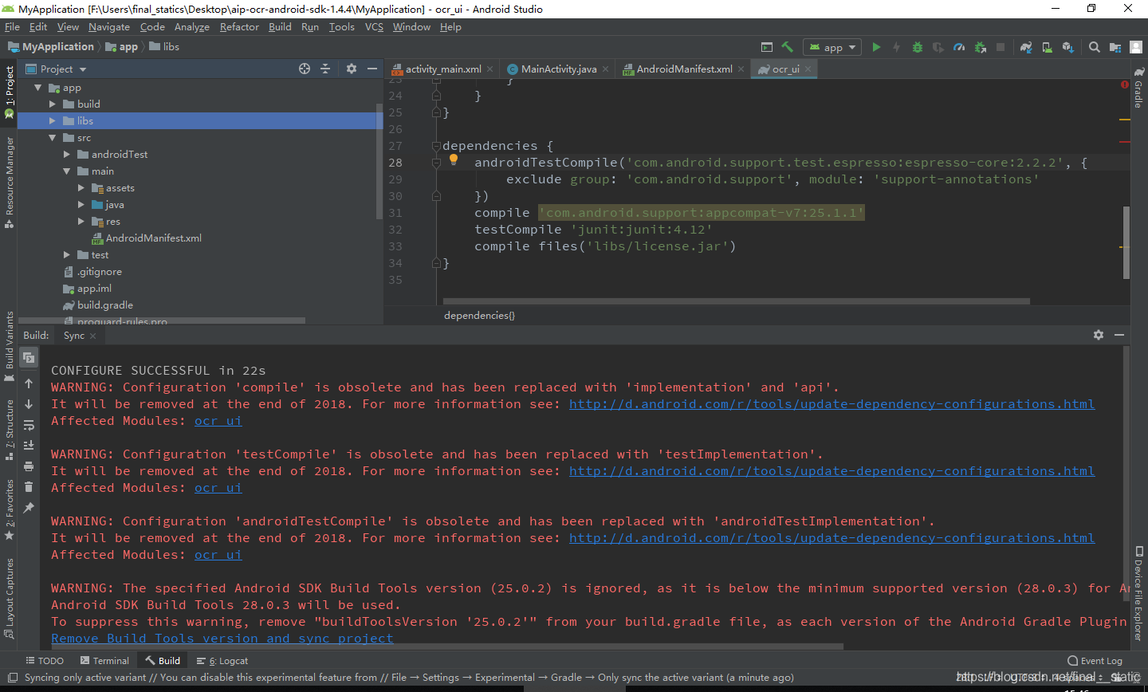Open the Refactor menu
The width and height of the screenshot is (1148, 692).
239,26
